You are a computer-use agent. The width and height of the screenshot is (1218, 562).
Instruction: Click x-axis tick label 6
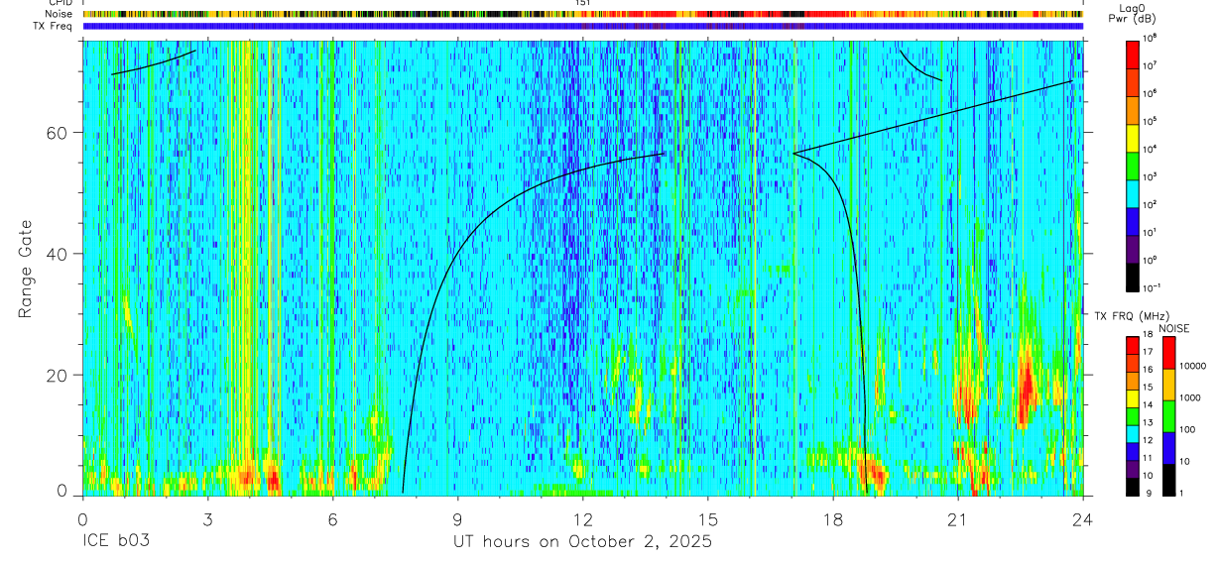332,518
